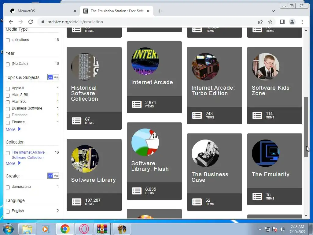Open a new browser tab

pyautogui.click(x=160, y=11)
